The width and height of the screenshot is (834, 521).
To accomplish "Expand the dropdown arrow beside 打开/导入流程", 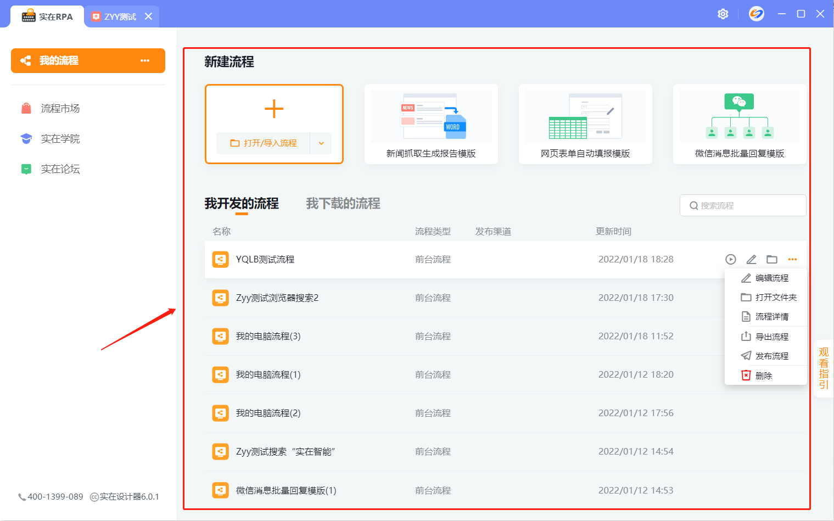I will [321, 143].
